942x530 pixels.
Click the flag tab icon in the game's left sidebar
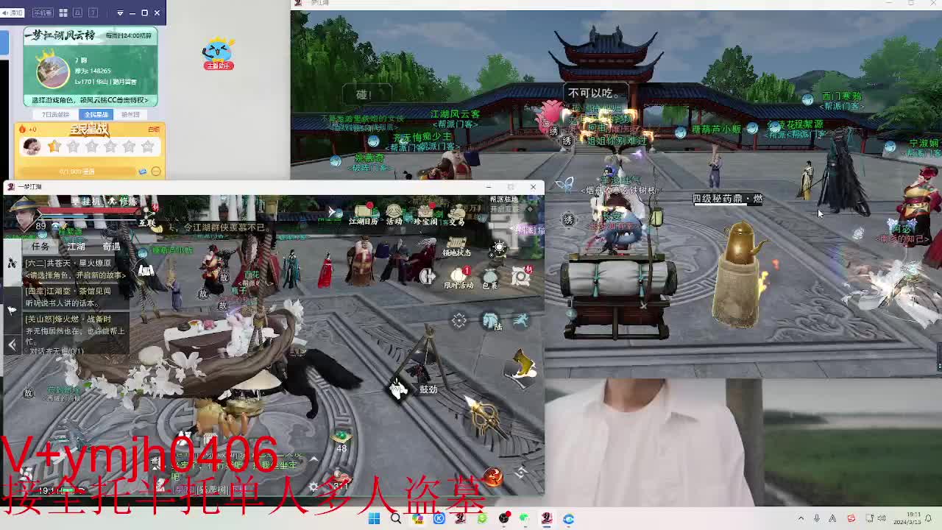point(12,310)
